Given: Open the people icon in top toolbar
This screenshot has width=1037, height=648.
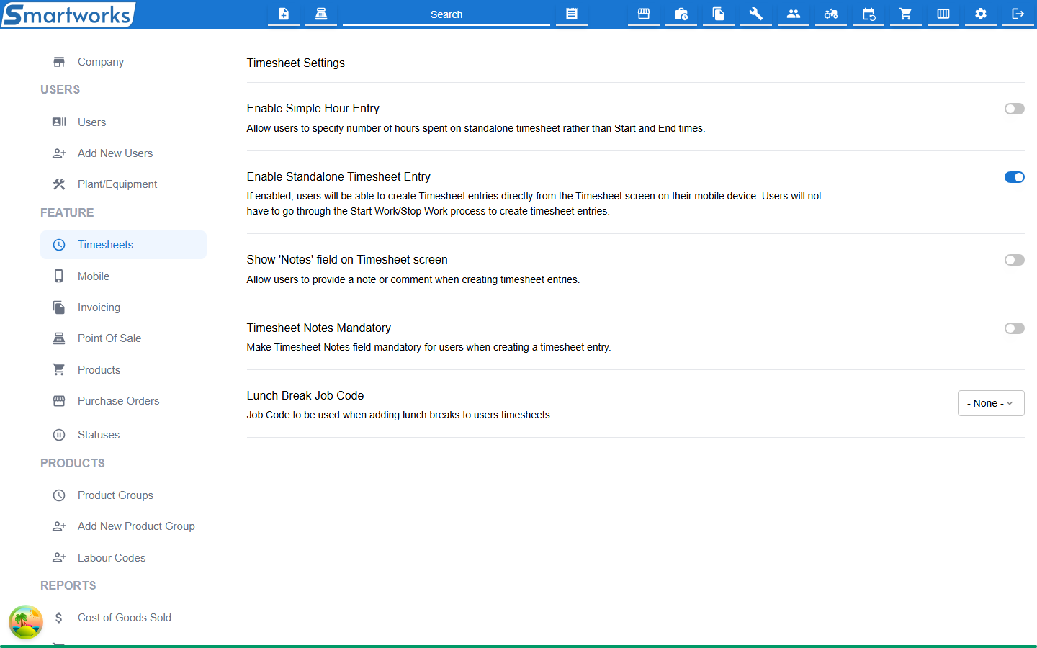Looking at the screenshot, I should [x=794, y=14].
